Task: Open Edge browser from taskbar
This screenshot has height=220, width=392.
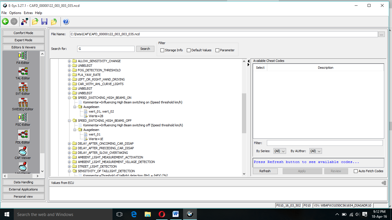Action: click(134, 214)
